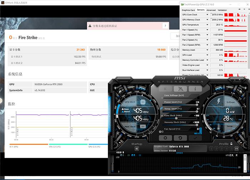Switch to Advanced tab in GPU-Z

click(x=211, y=10)
